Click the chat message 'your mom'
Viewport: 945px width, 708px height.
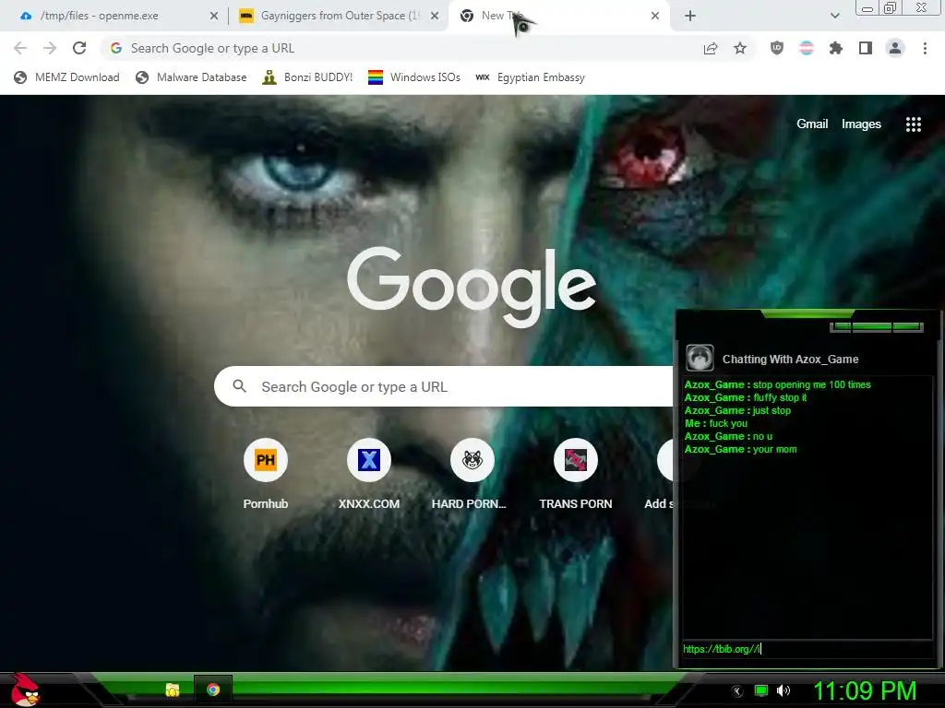(774, 449)
